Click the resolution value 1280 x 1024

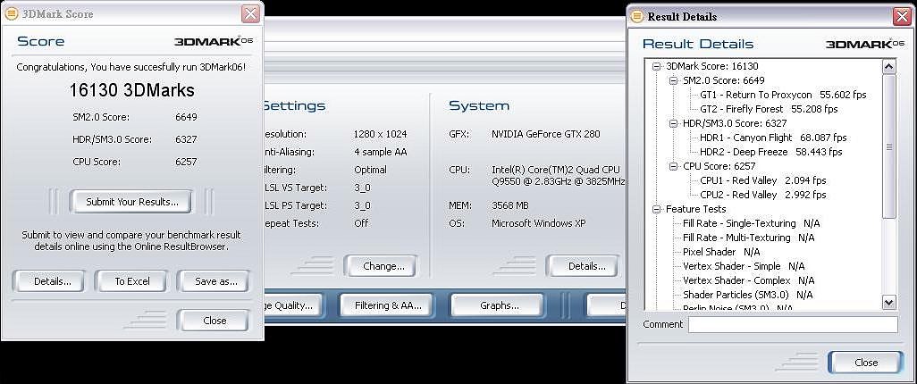pyautogui.click(x=380, y=134)
